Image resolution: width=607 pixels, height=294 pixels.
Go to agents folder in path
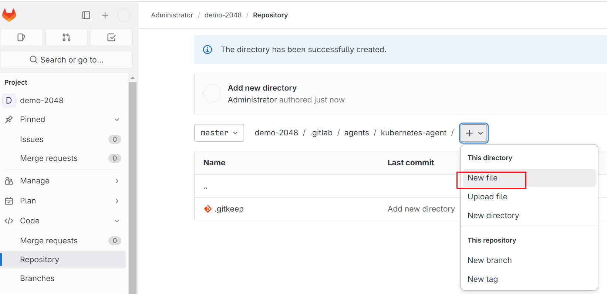(x=357, y=133)
